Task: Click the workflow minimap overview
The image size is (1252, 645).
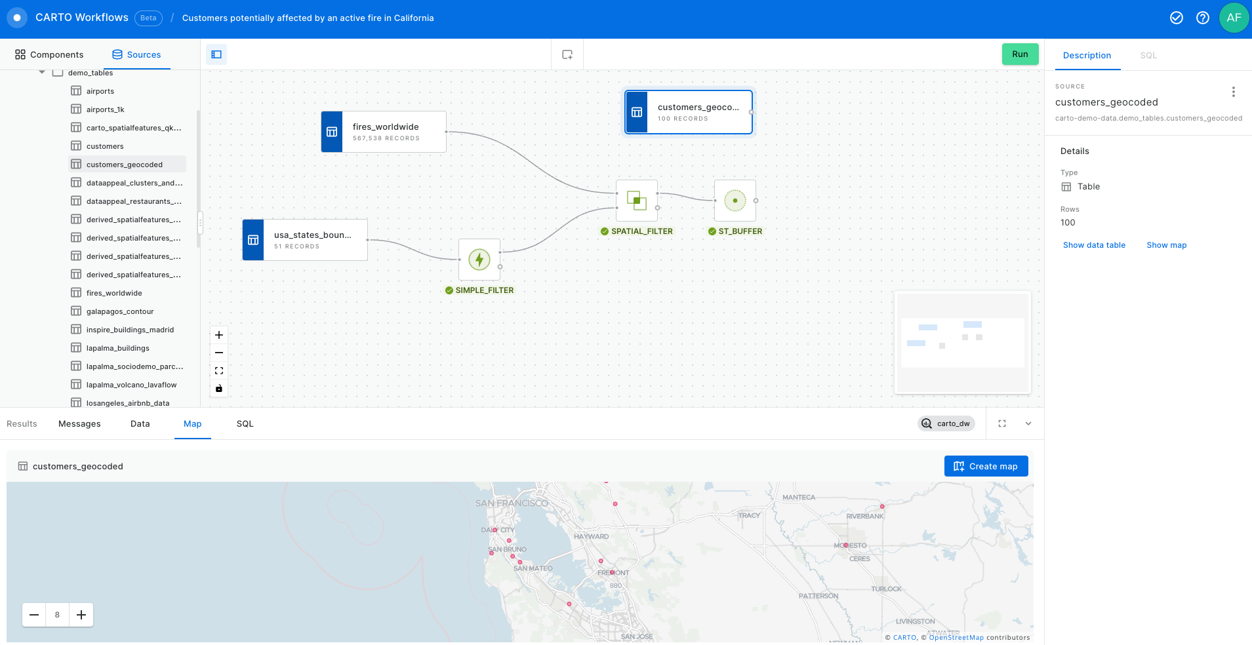Action: pyautogui.click(x=962, y=342)
